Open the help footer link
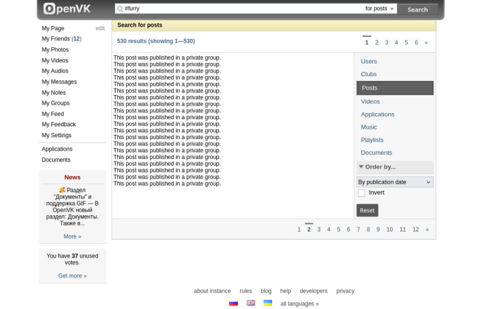 tap(285, 291)
